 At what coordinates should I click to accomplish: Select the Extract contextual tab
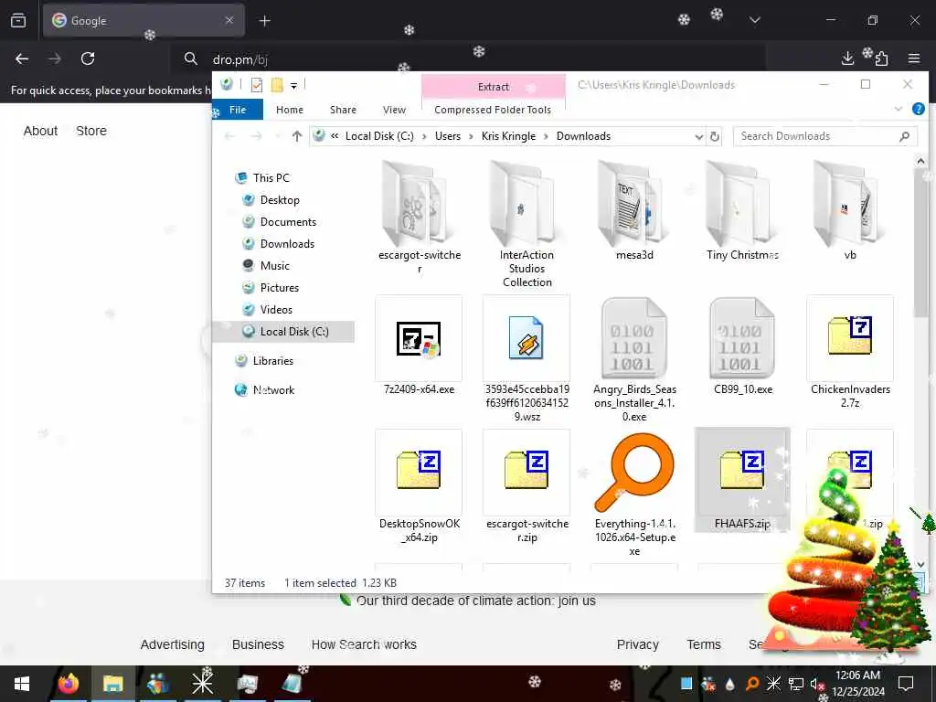494,87
